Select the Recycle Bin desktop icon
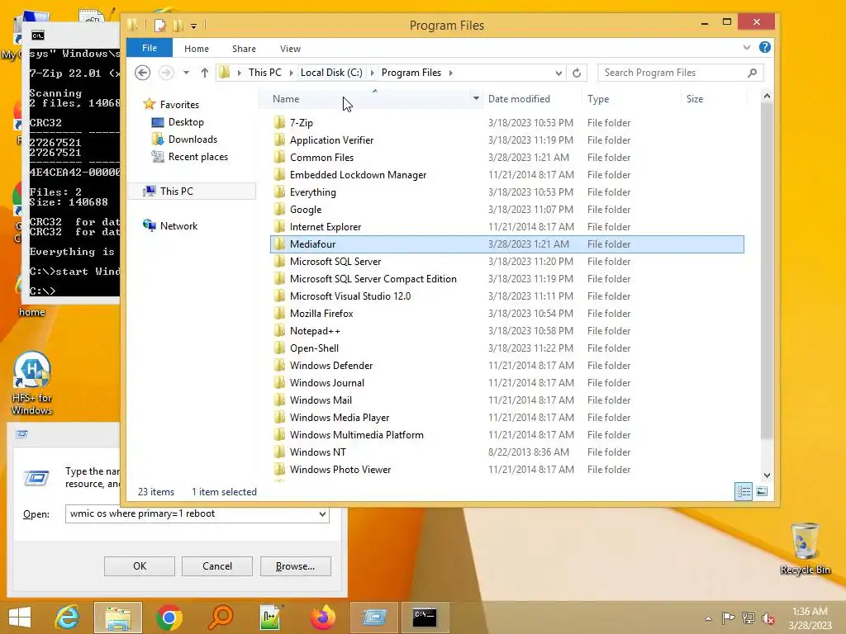846x634 pixels. [805, 548]
